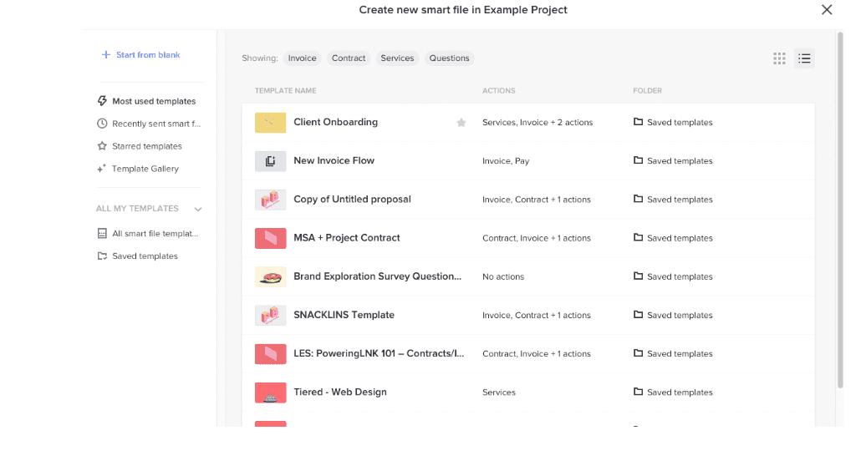Toggle the Questions filter chip
The image size is (866, 471).
click(x=449, y=58)
